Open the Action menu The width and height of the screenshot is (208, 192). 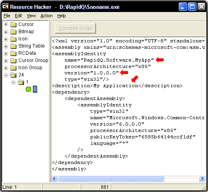point(46,16)
